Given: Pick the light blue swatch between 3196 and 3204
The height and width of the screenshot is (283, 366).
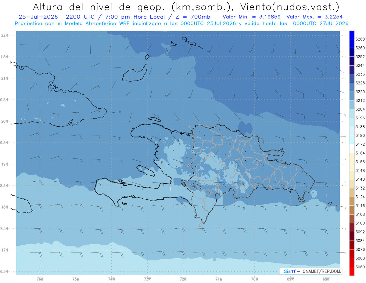Looking at the screenshot, I should 352,114.
